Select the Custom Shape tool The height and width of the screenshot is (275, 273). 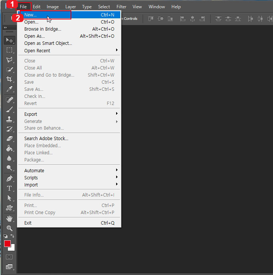coord(9,208)
